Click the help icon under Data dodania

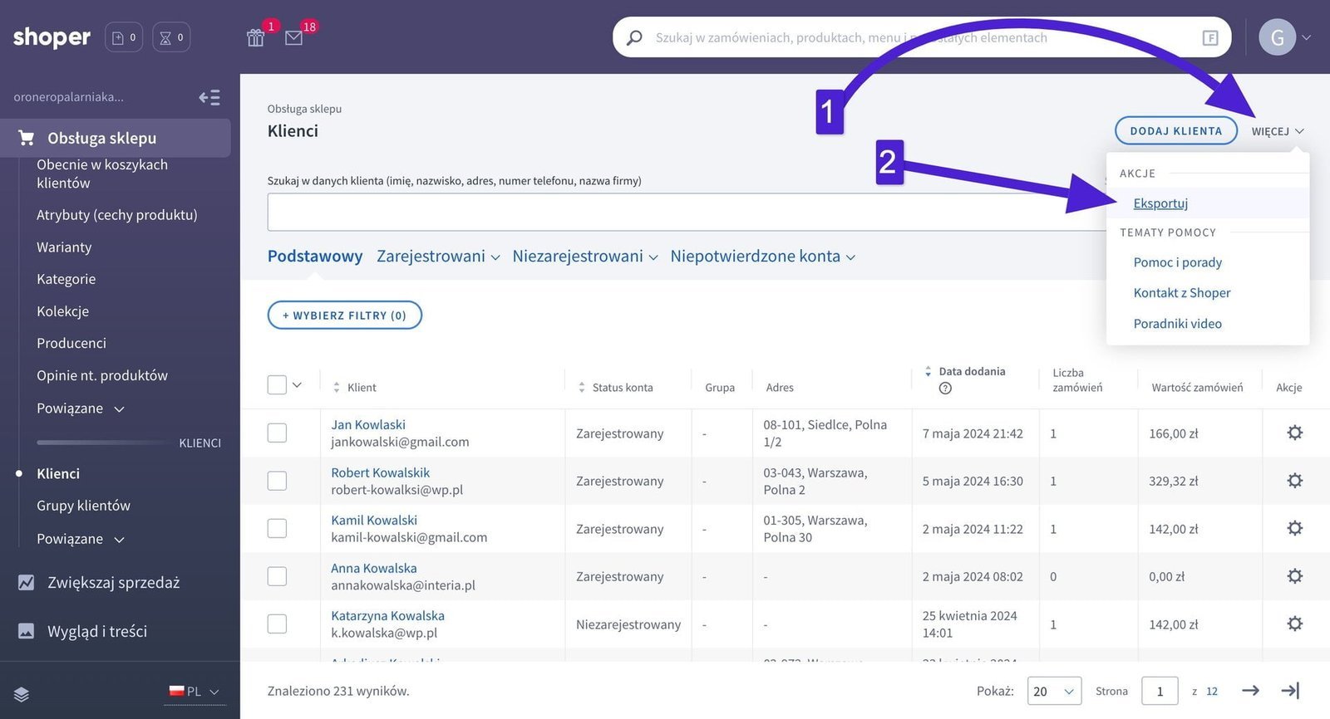coord(945,389)
